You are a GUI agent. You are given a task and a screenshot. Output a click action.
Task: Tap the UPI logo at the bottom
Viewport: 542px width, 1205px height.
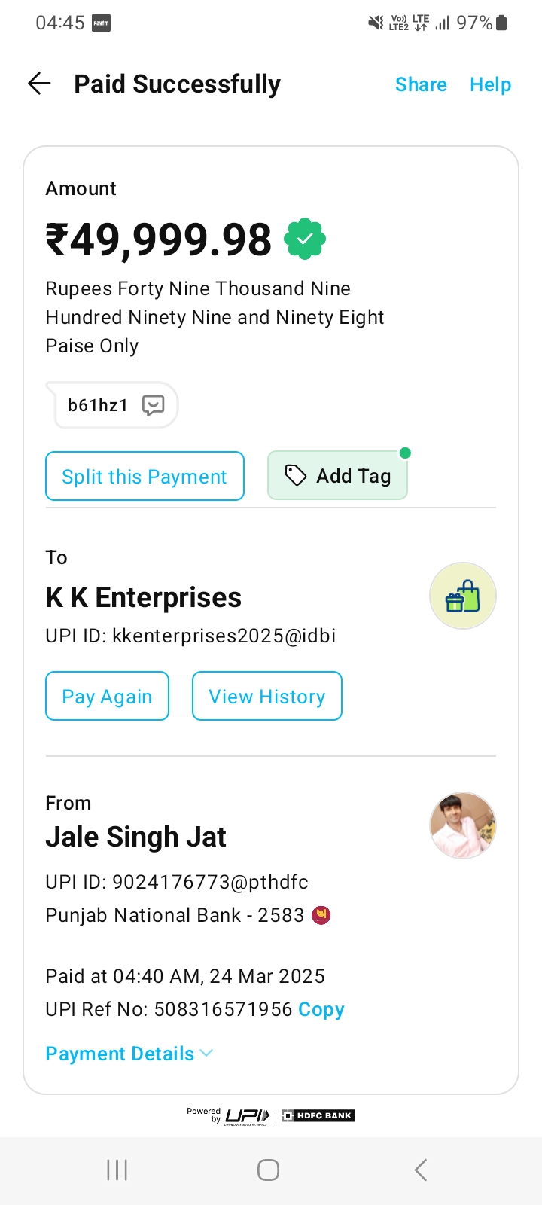point(247,1115)
